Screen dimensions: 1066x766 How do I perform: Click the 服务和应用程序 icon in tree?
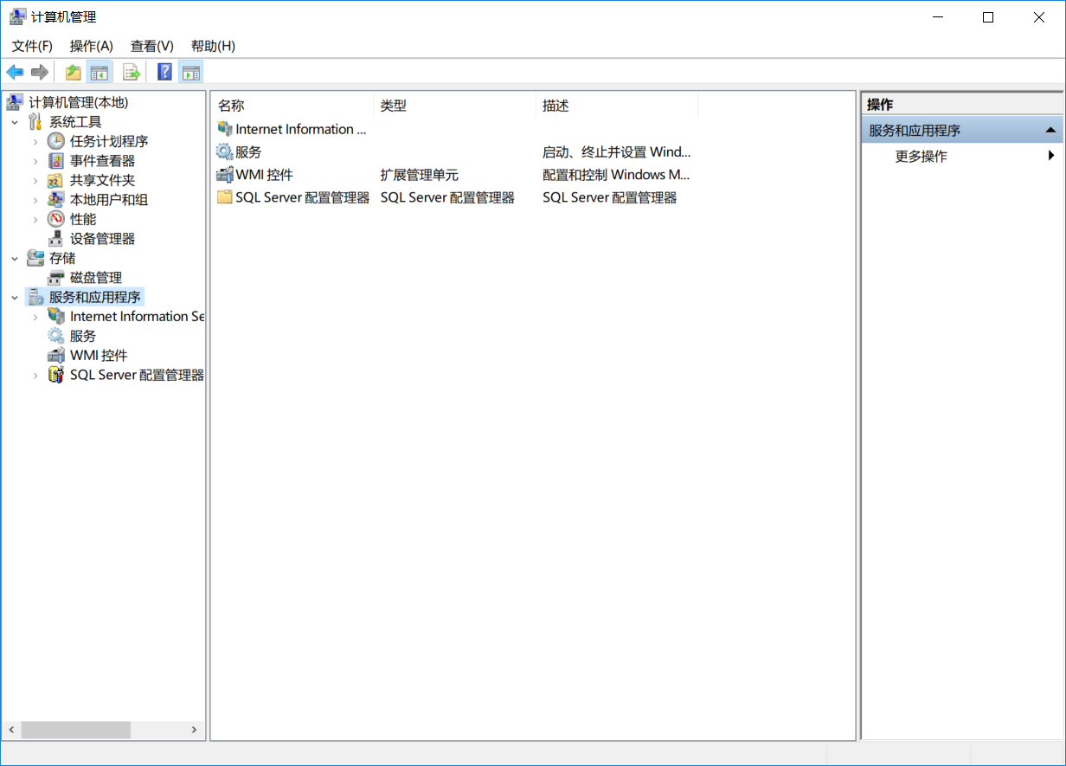pos(35,297)
